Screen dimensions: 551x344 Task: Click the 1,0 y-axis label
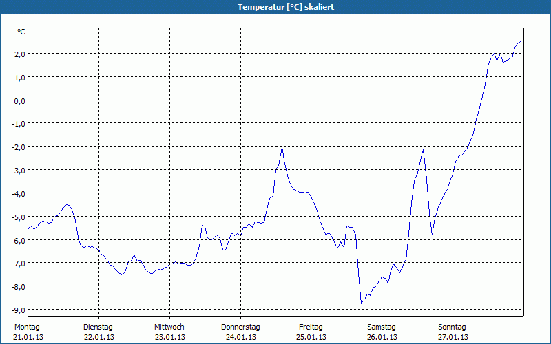20,77
